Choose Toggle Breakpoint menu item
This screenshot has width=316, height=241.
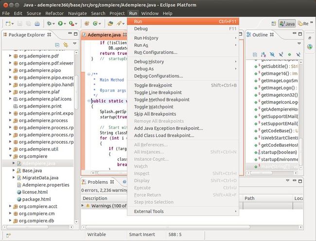point(183,85)
